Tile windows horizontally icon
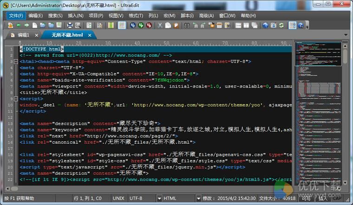The width and height of the screenshot is (353, 205). [238, 25]
